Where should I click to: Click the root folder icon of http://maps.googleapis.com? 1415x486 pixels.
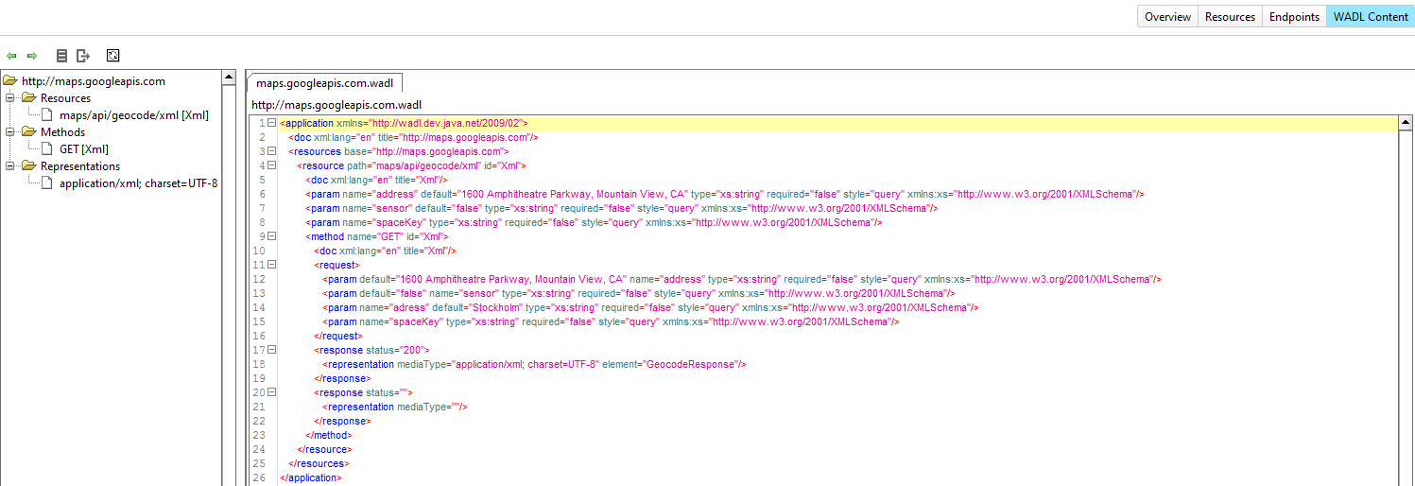coord(10,81)
